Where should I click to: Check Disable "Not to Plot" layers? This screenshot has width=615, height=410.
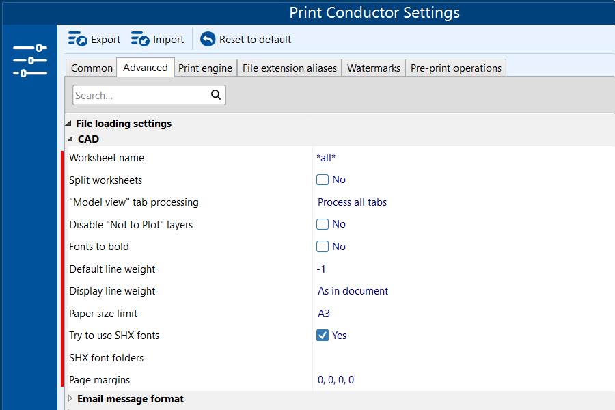click(322, 223)
